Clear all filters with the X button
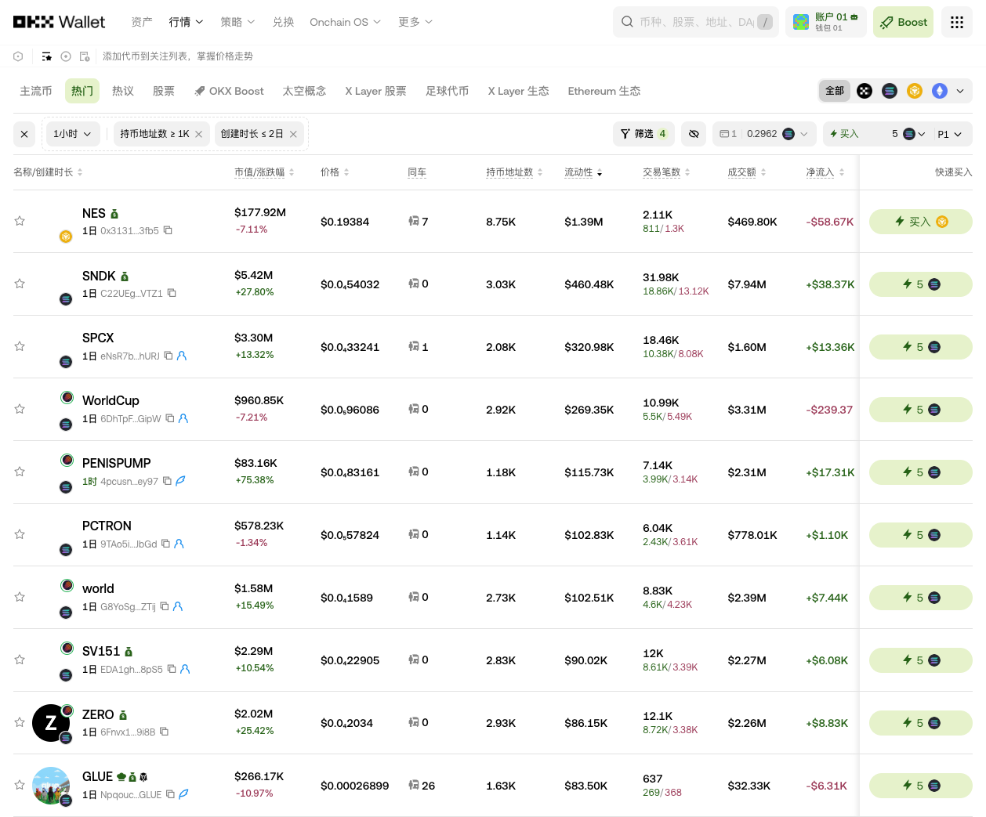986x817 pixels. [x=24, y=134]
